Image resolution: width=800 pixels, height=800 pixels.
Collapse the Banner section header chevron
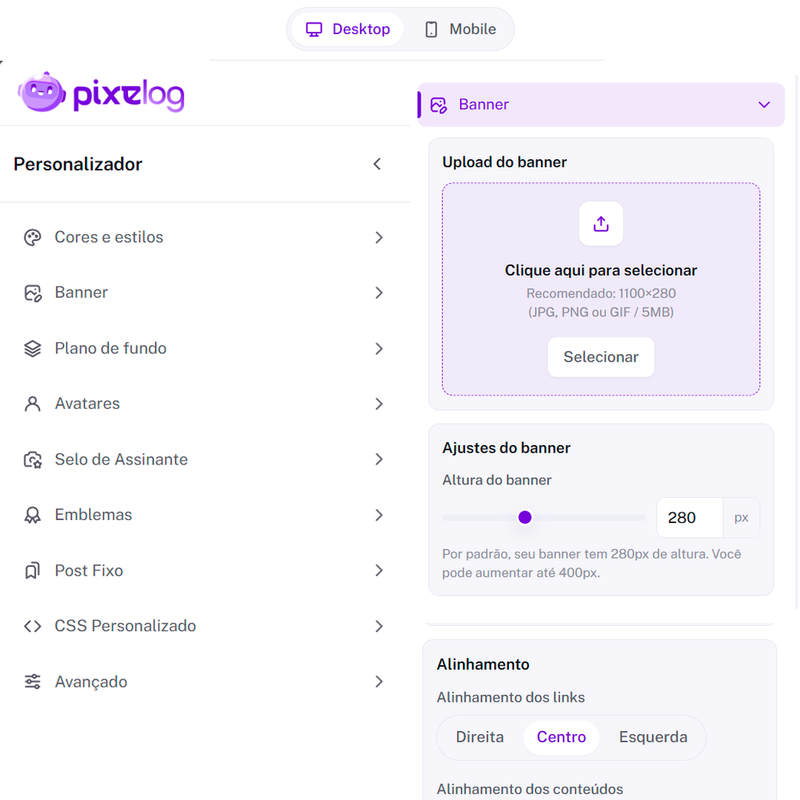764,105
